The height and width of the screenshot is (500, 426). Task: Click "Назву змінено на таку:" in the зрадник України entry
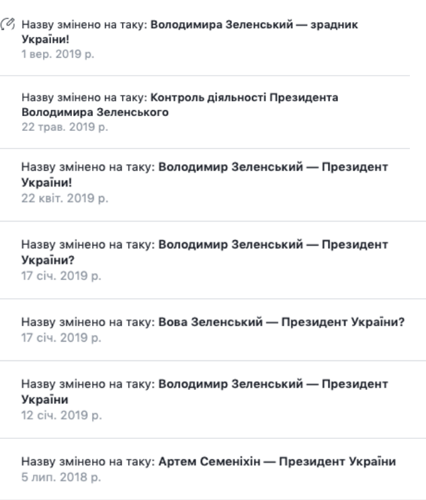[x=85, y=24]
